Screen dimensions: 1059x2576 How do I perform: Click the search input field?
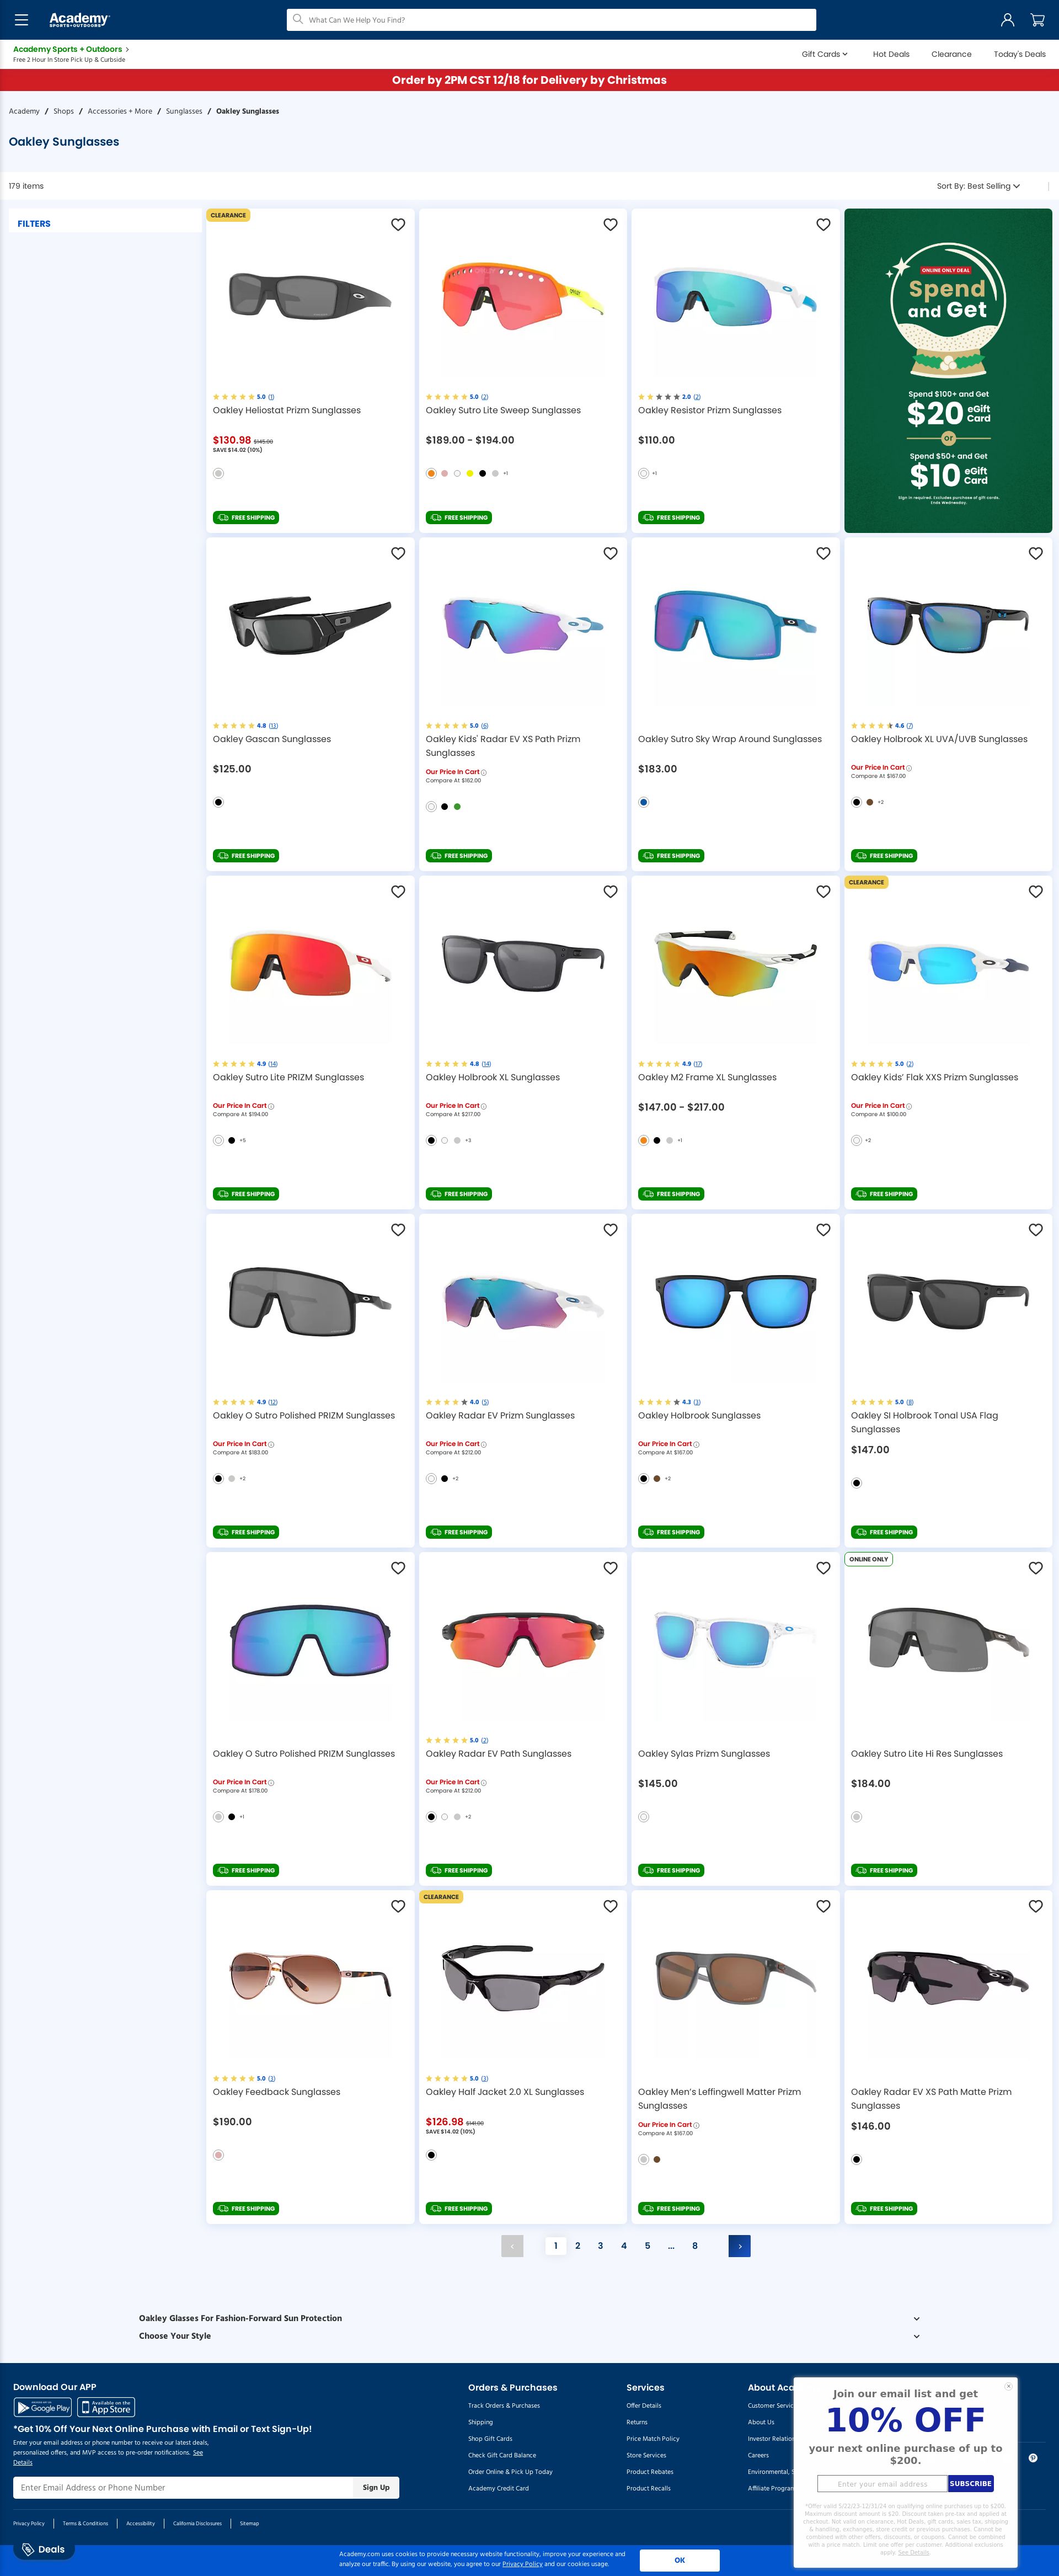point(551,20)
